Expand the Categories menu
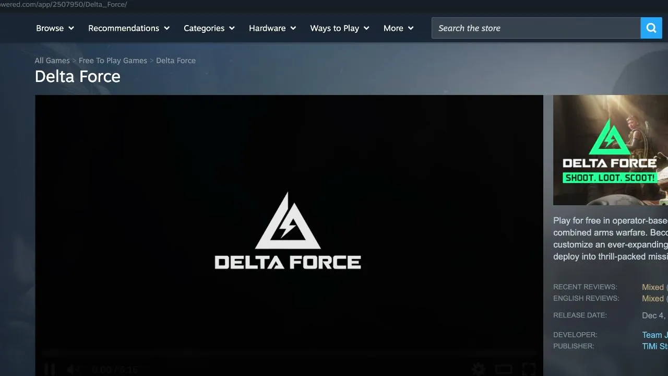Image resolution: width=668 pixels, height=376 pixels. (x=209, y=28)
